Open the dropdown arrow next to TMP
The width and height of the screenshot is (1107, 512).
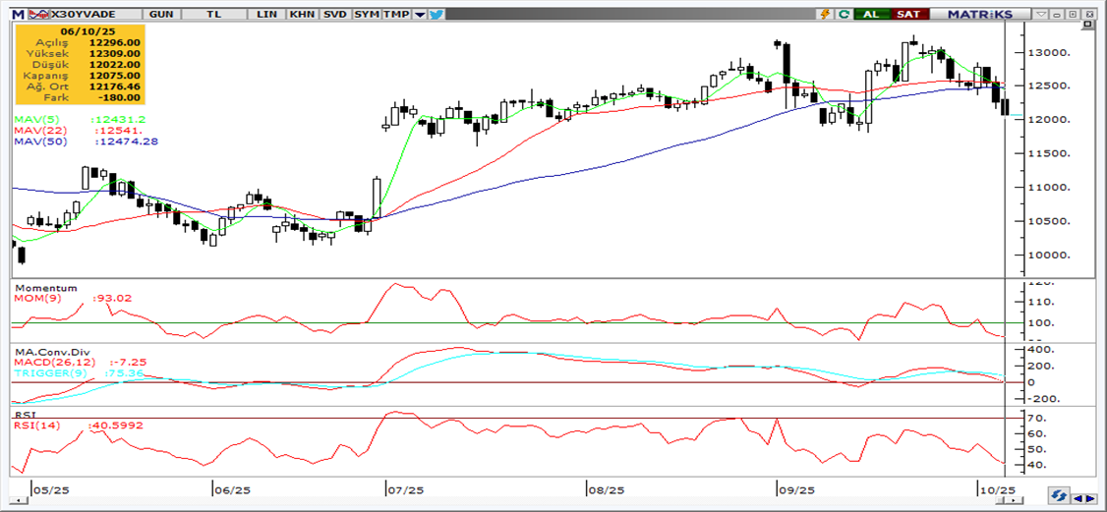(420, 15)
